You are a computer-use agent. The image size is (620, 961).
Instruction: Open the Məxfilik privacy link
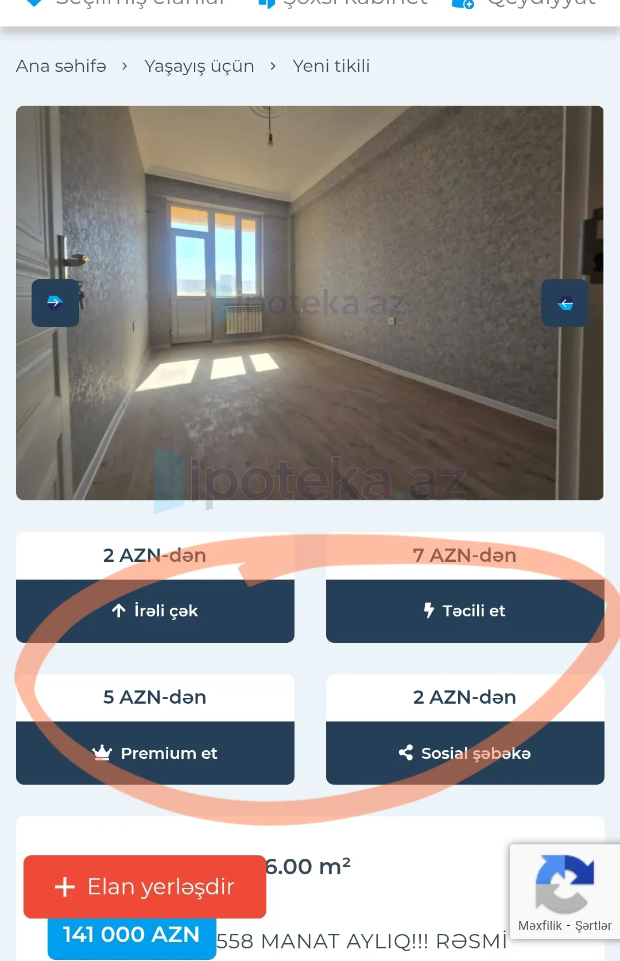coord(540,925)
